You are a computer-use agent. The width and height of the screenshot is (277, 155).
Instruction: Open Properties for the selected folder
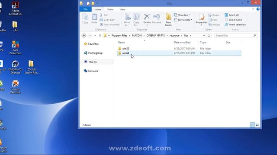point(201,20)
